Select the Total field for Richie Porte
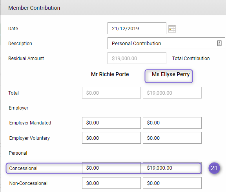This screenshot has width=226, height=192. point(111,93)
